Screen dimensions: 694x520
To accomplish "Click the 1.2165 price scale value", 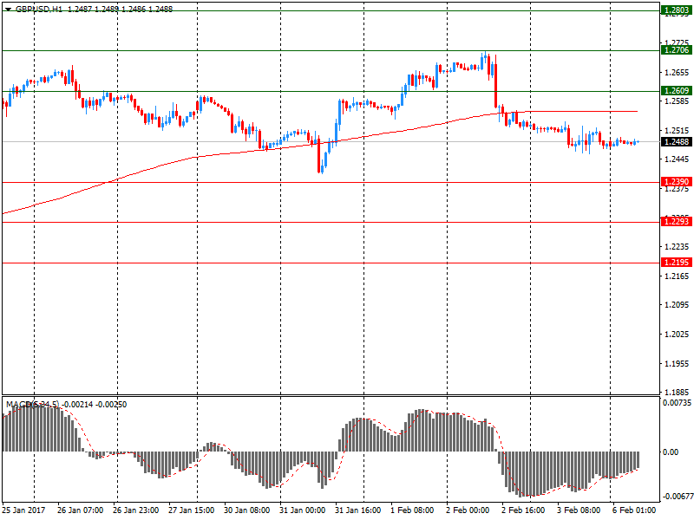I will coord(677,276).
